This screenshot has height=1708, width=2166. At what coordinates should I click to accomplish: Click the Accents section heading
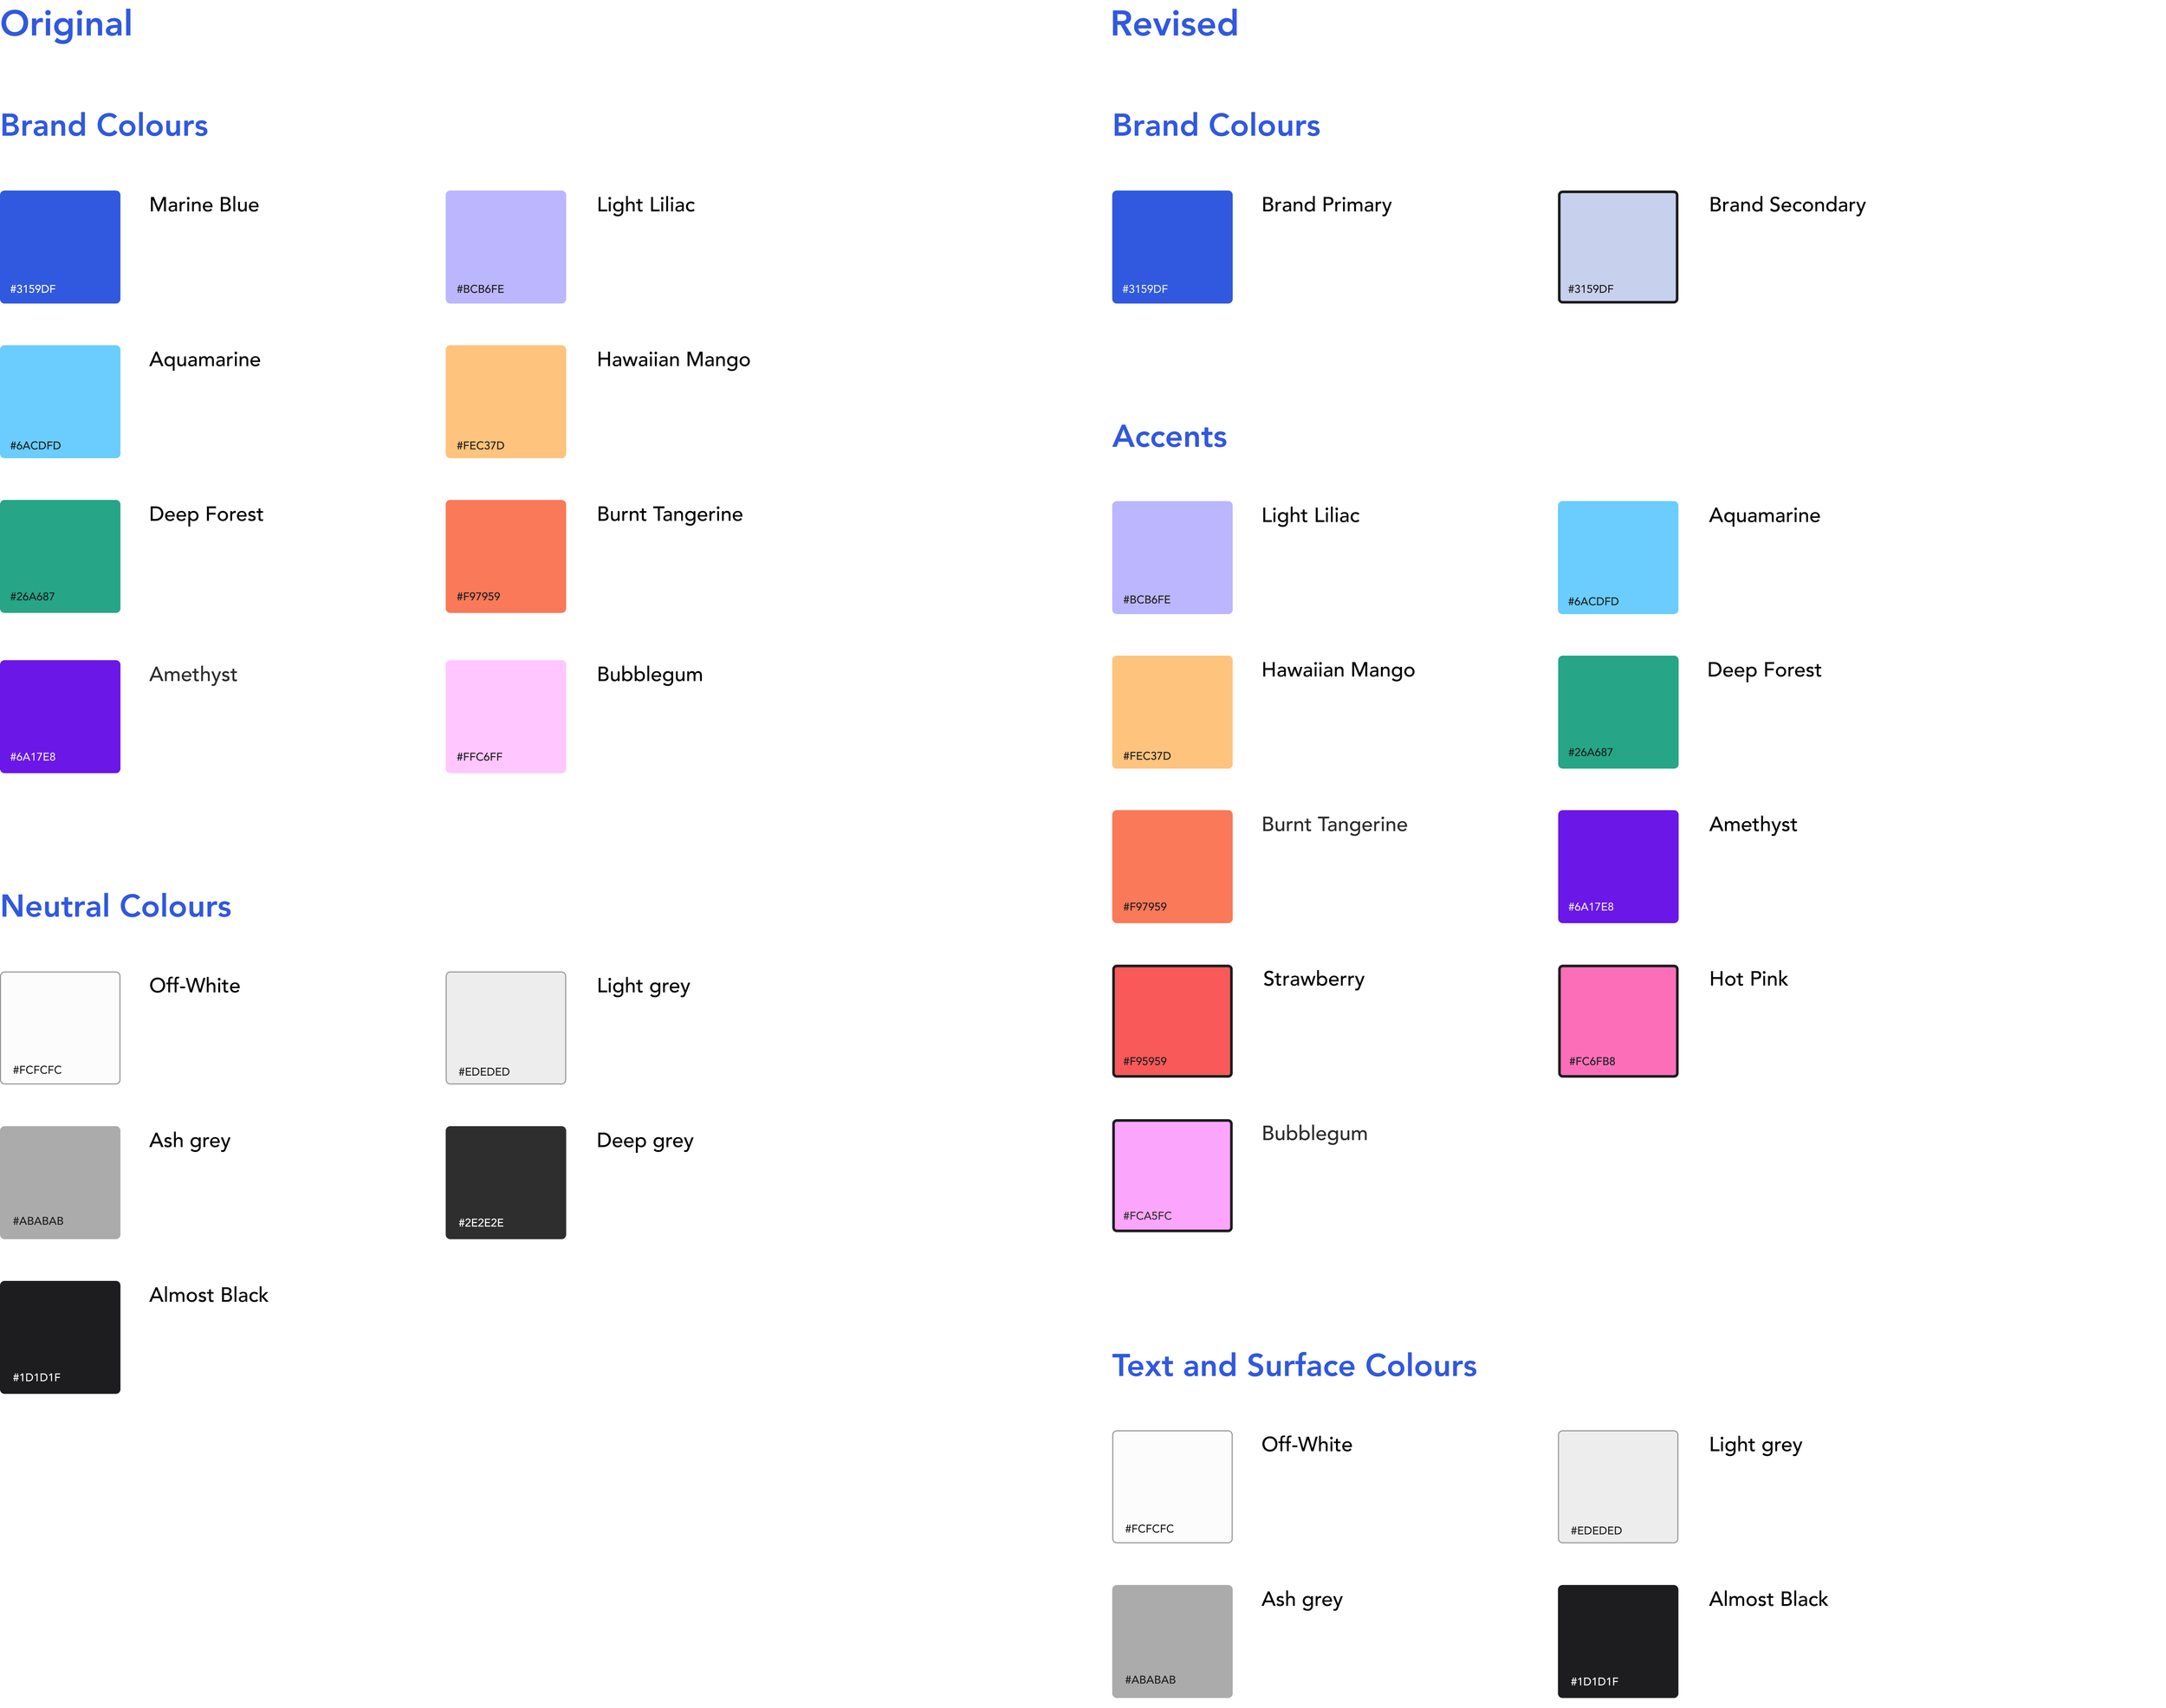coord(1169,436)
